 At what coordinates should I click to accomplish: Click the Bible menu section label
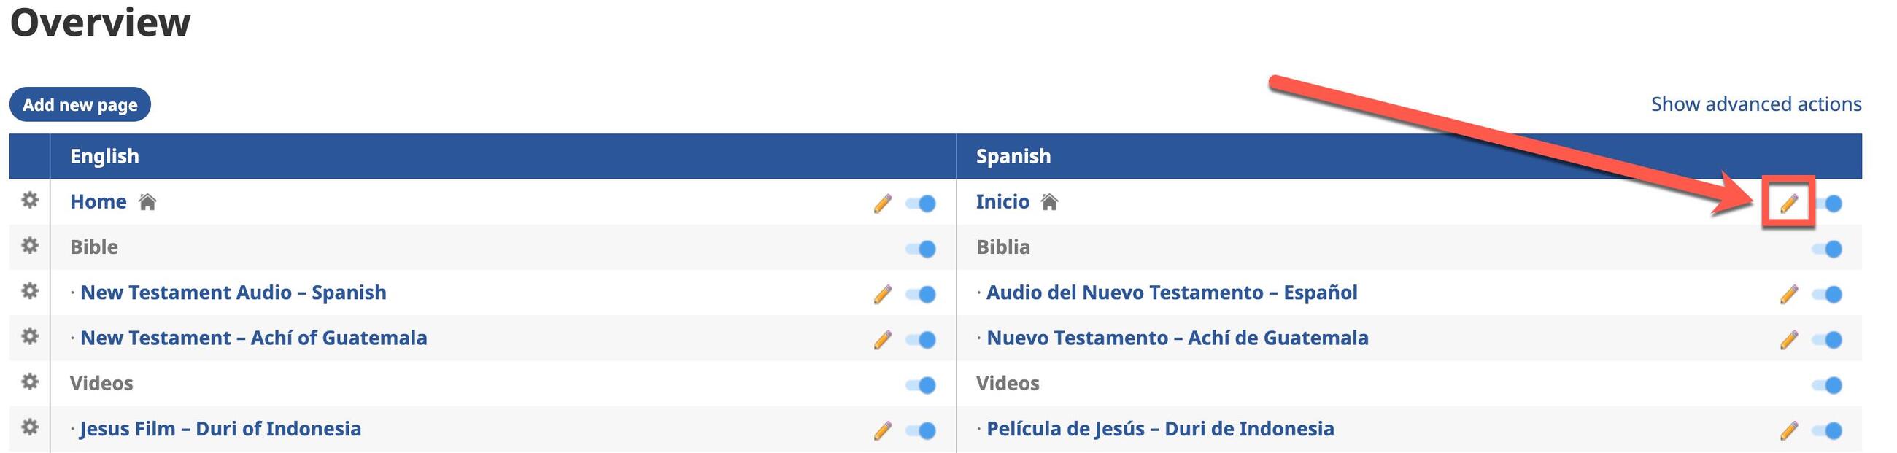93,247
